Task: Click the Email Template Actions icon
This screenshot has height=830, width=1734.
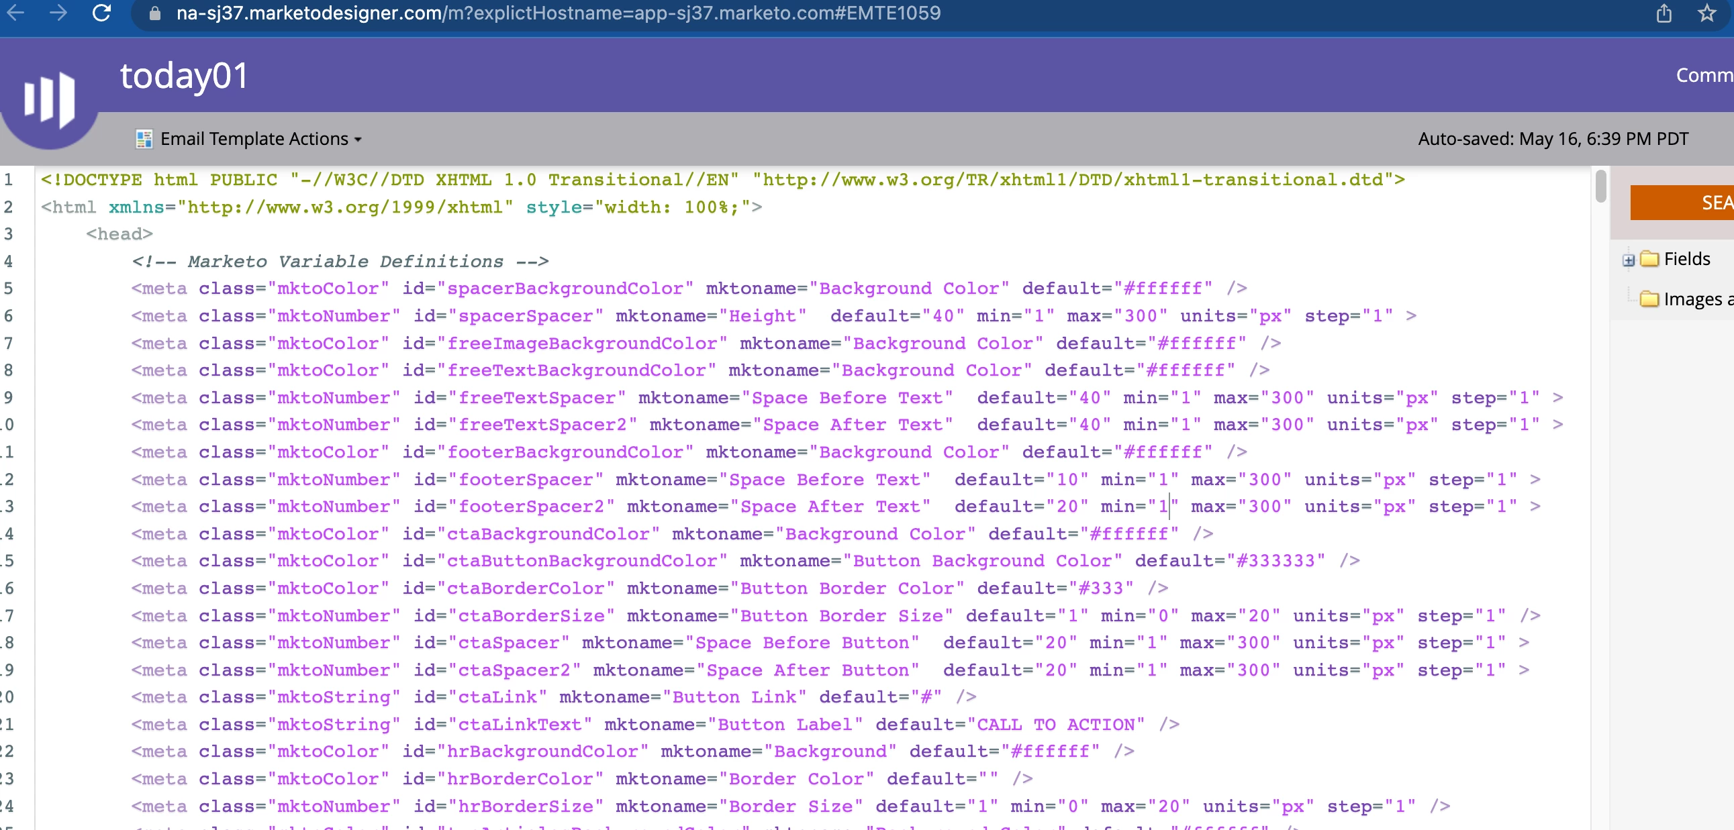Action: pyautogui.click(x=144, y=140)
